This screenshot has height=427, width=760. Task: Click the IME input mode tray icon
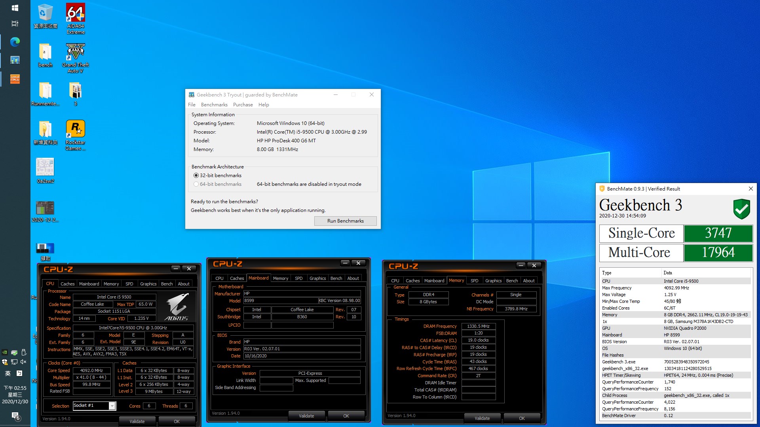[x=19, y=373]
